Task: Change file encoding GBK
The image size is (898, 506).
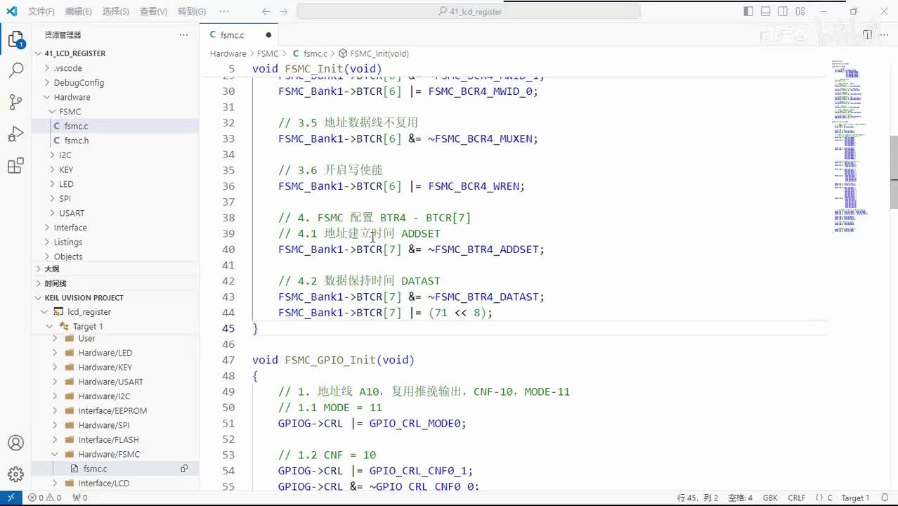Action: (x=770, y=498)
